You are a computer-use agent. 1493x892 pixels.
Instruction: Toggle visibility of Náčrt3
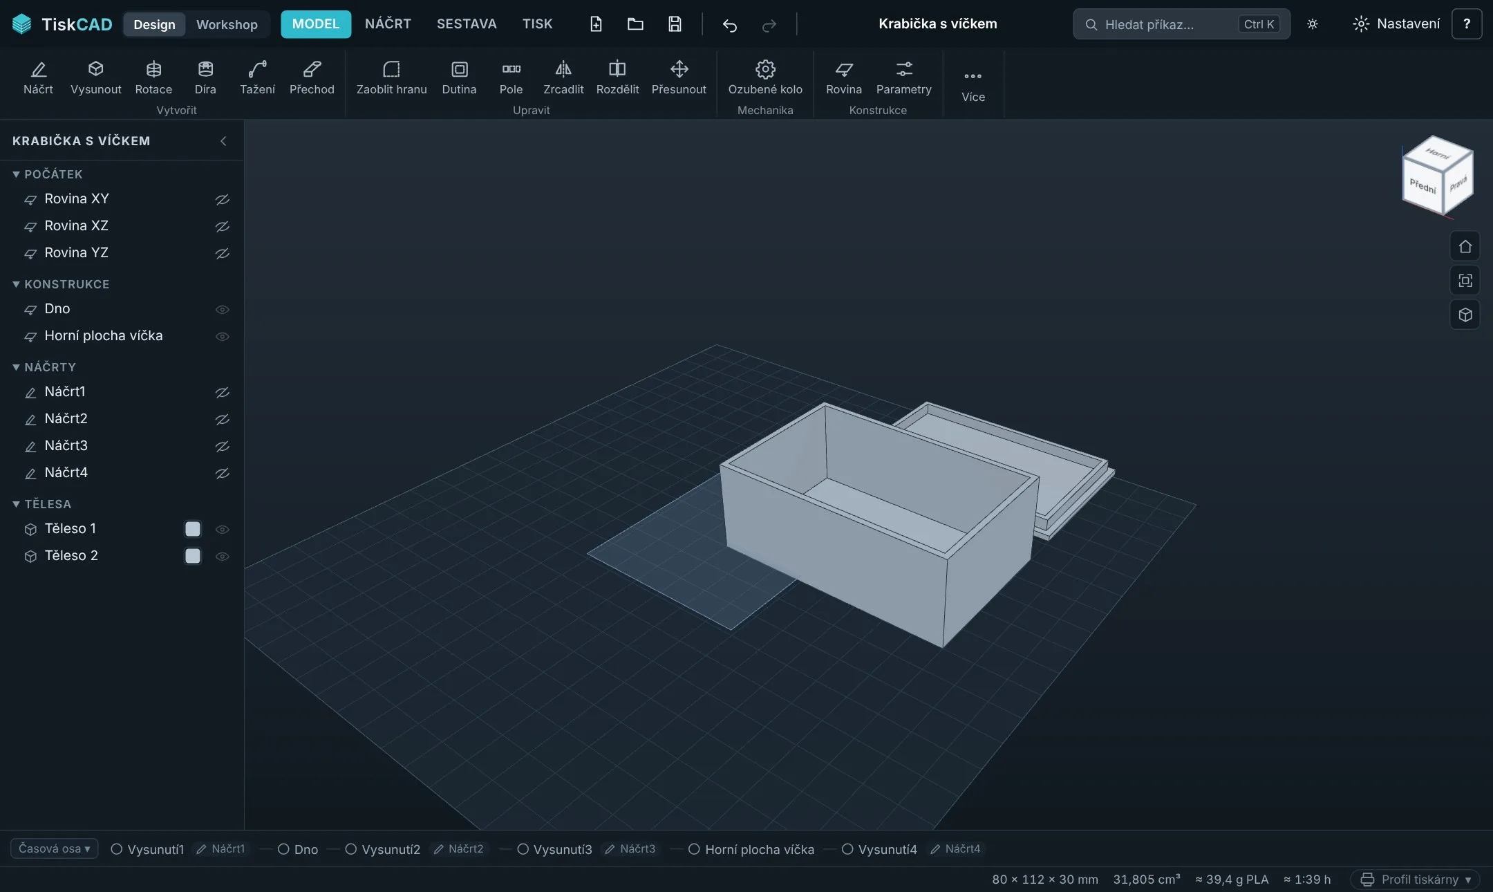(222, 446)
